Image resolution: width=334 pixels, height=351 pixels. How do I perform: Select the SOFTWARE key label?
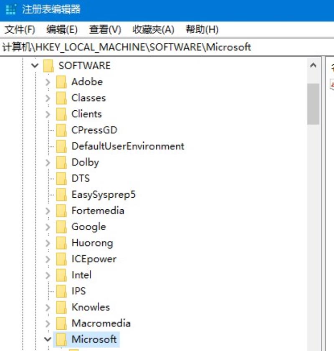85,66
